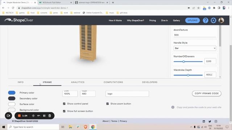Open the Dive In link

pos(164,21)
